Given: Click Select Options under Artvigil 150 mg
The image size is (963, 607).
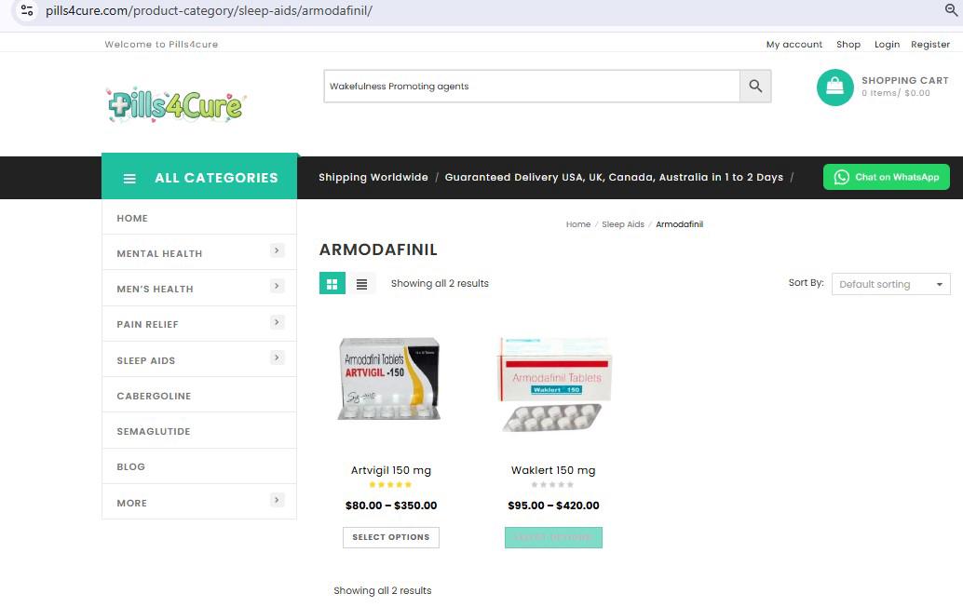Looking at the screenshot, I should click(391, 537).
